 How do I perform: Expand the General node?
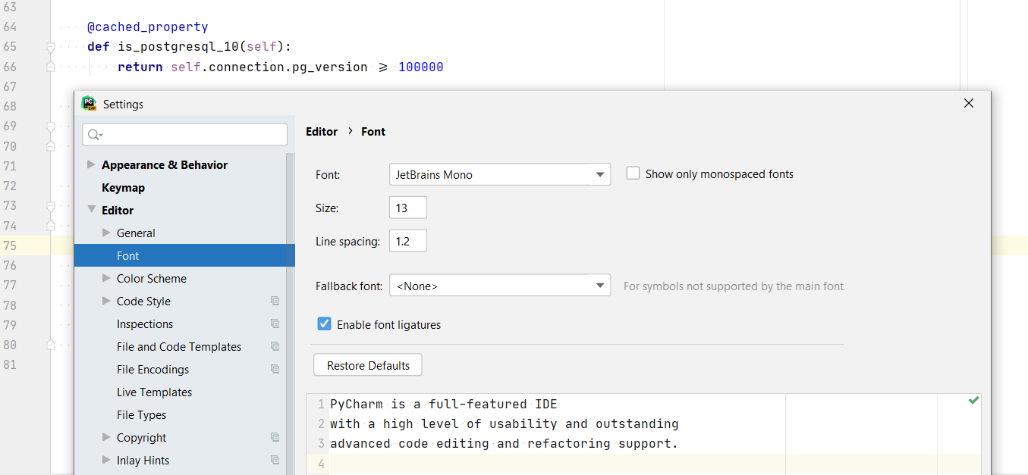point(106,233)
